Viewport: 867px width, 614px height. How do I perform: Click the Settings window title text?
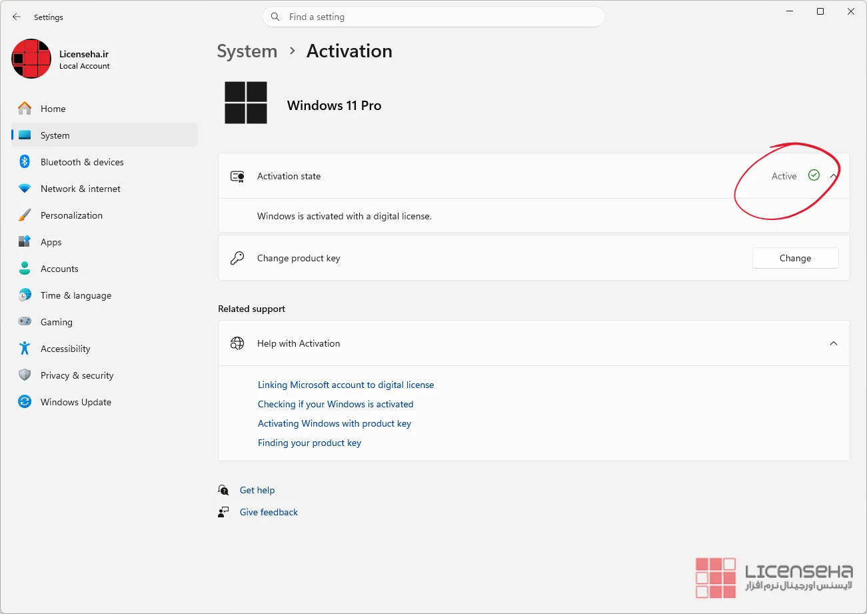49,17
